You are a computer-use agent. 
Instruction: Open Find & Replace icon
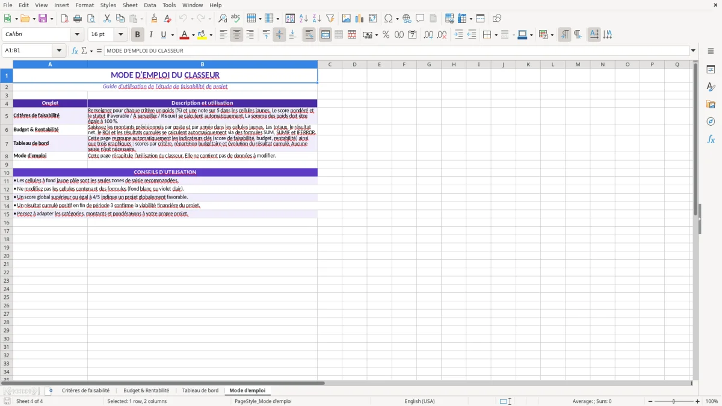click(x=223, y=19)
